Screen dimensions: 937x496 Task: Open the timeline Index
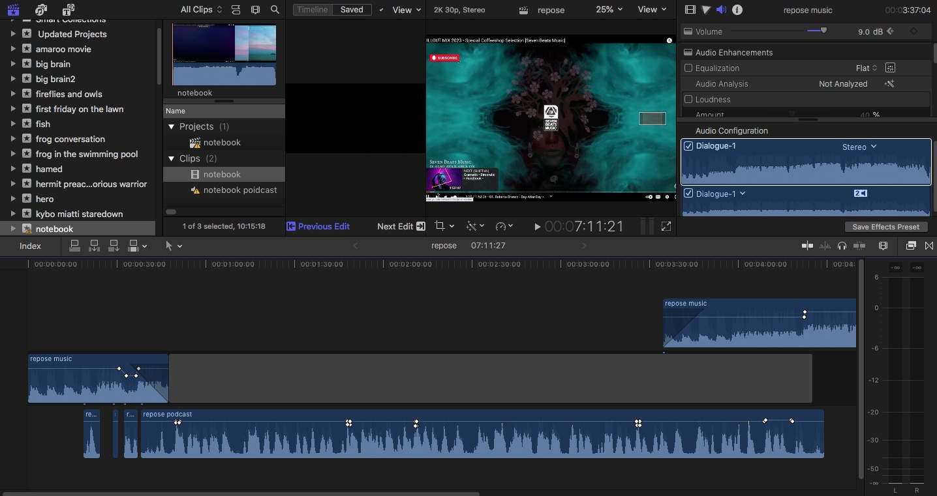pyautogui.click(x=30, y=246)
